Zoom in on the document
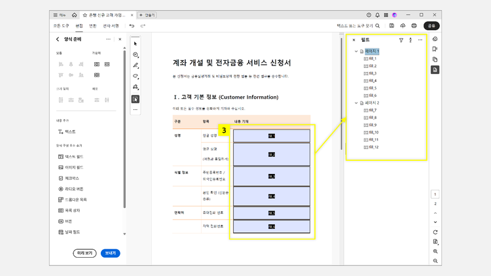 pos(435,251)
